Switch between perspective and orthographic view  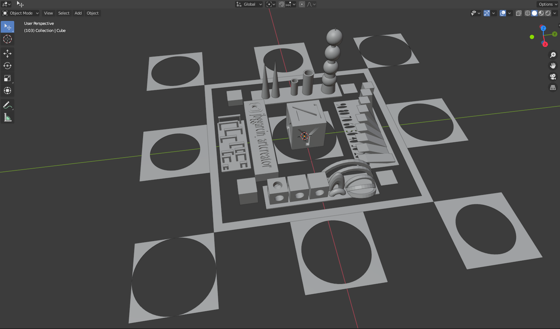[x=553, y=87]
